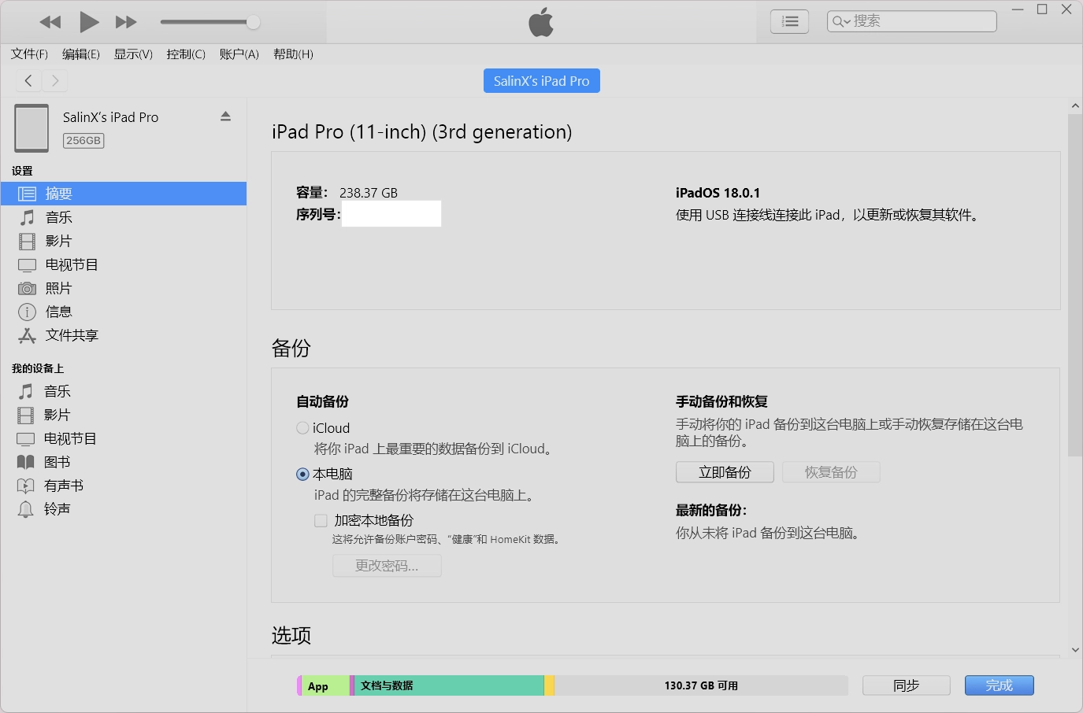Open 有声书 (Audiobooks) under My Device

63,486
